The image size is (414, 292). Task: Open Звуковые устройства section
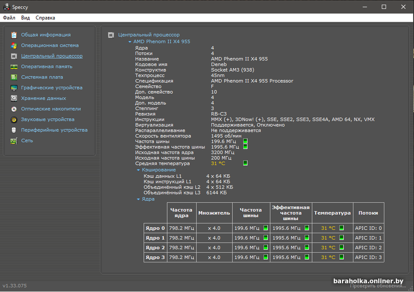[x=48, y=119]
